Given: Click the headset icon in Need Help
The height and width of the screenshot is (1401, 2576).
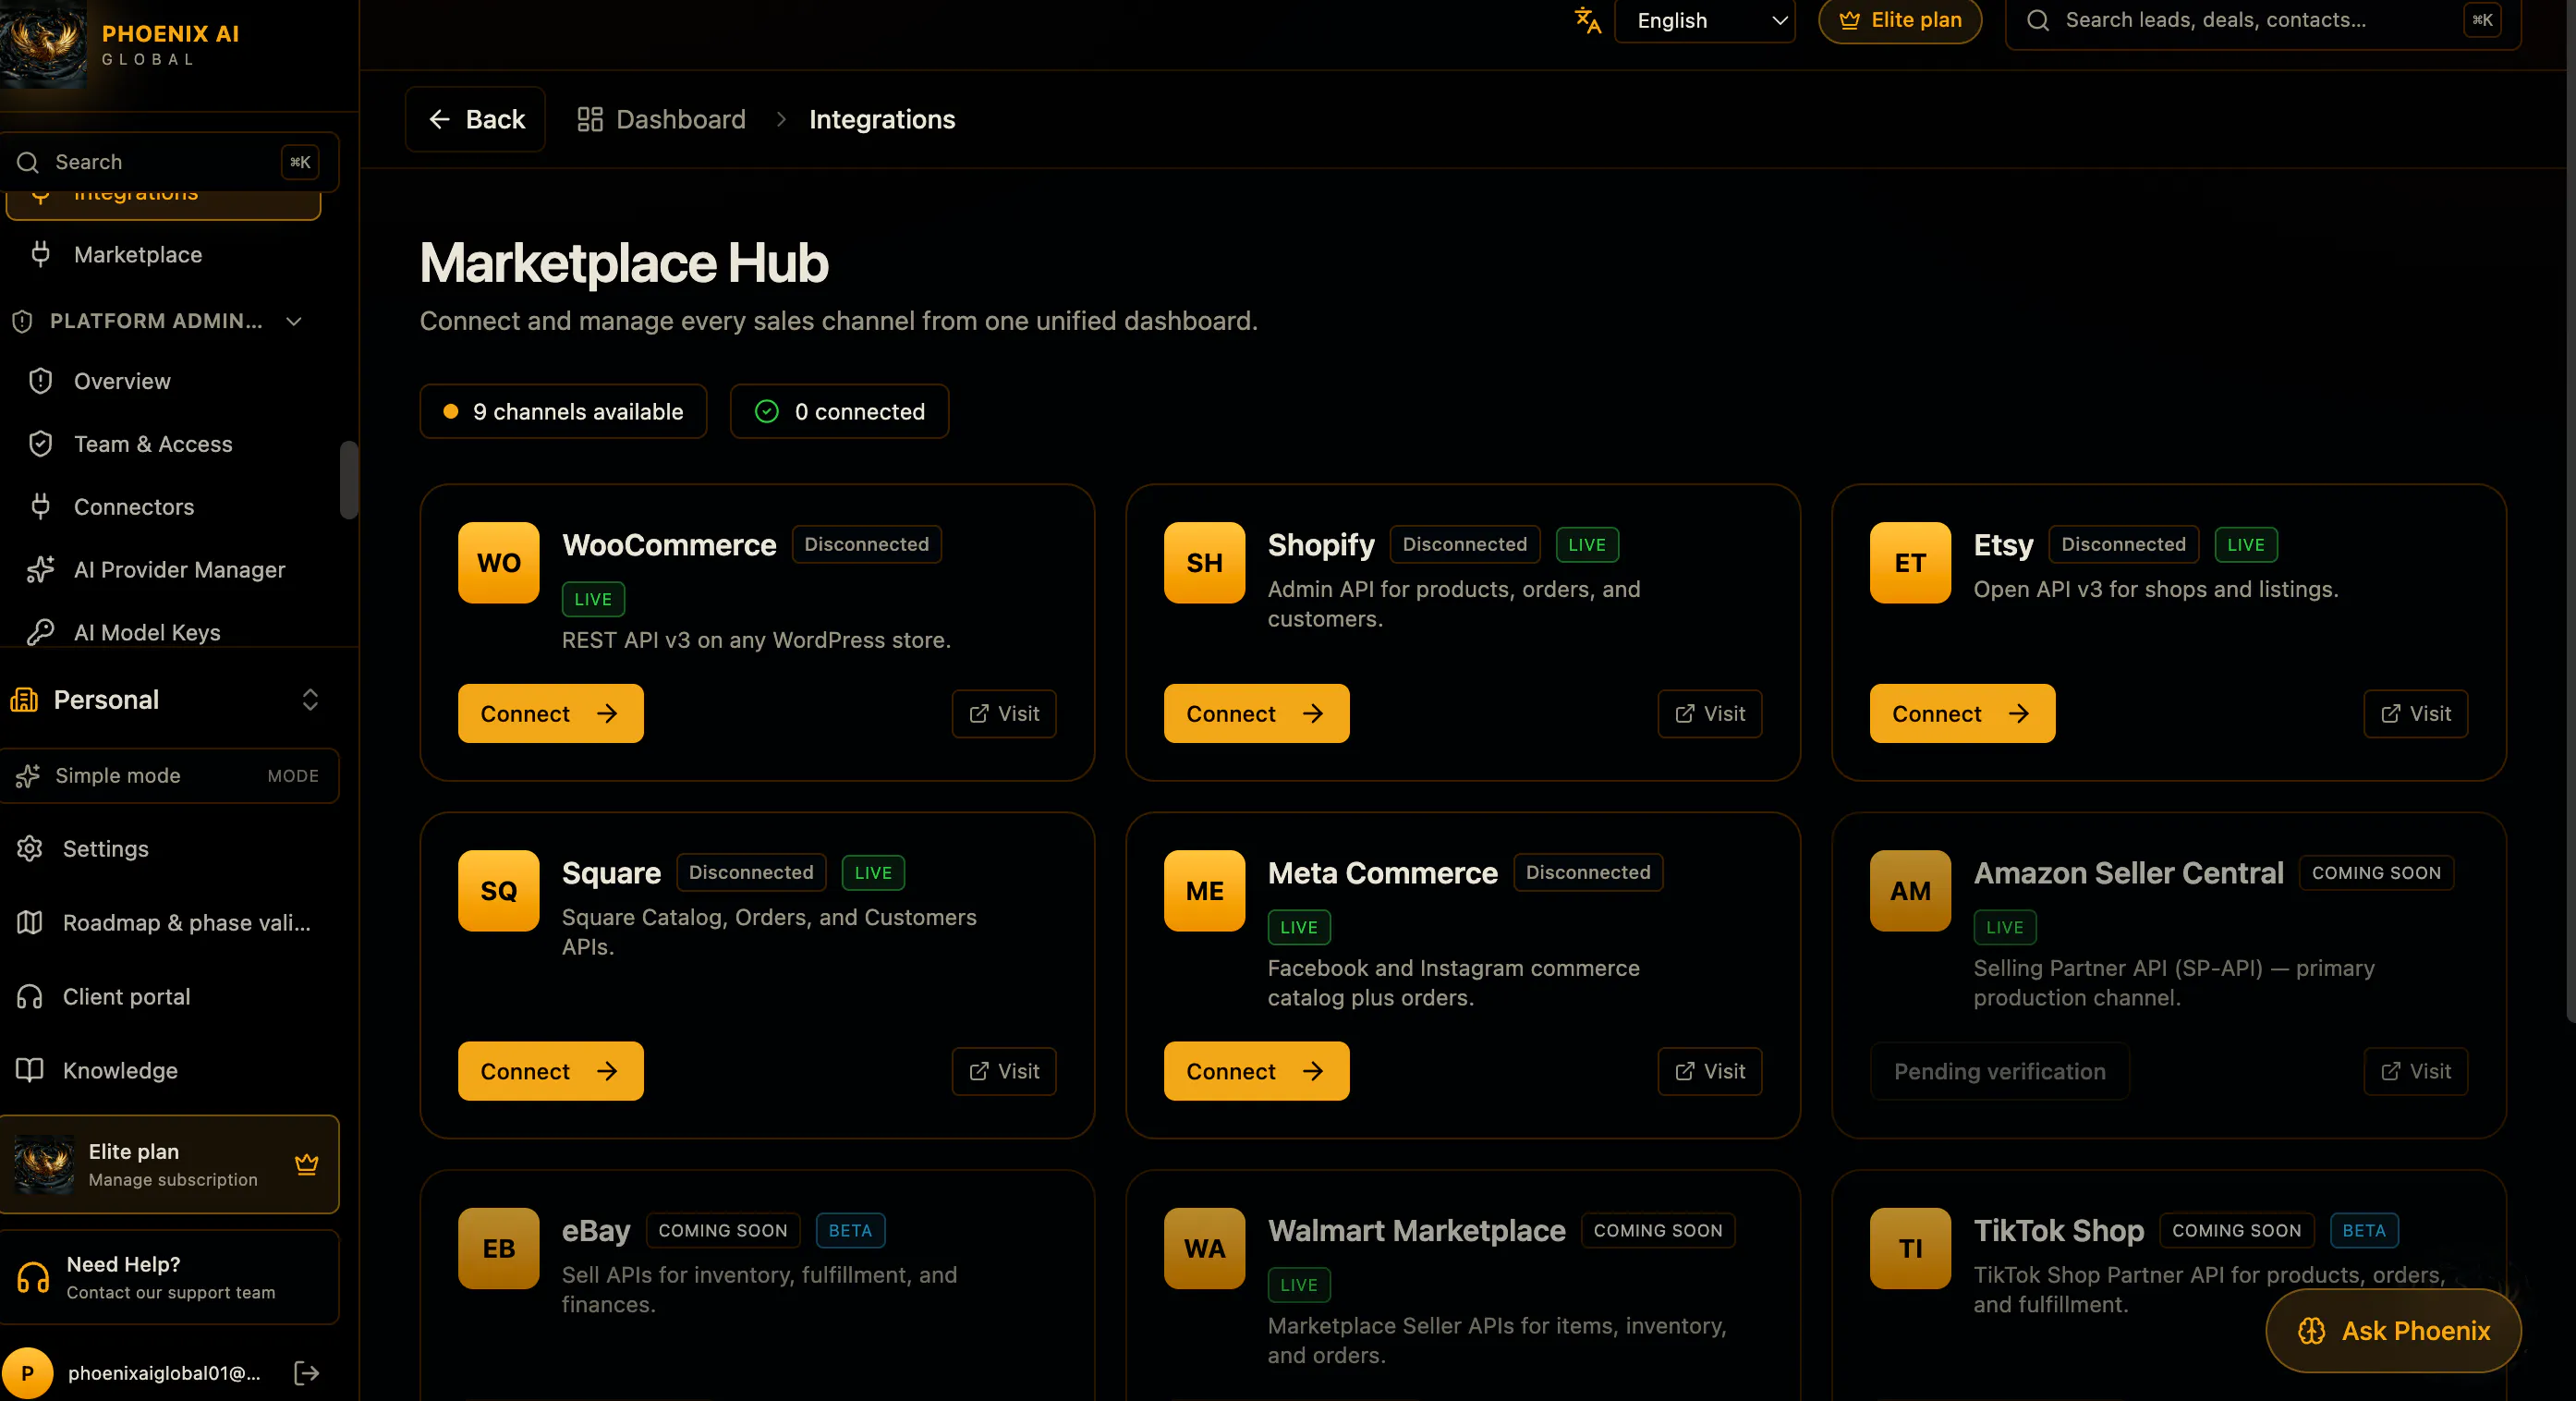Looking at the screenshot, I should (x=33, y=1277).
